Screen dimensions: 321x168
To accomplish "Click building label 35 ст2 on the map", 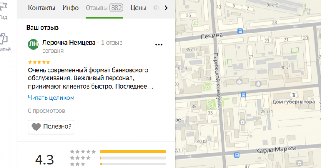I will [x=191, y=49].
